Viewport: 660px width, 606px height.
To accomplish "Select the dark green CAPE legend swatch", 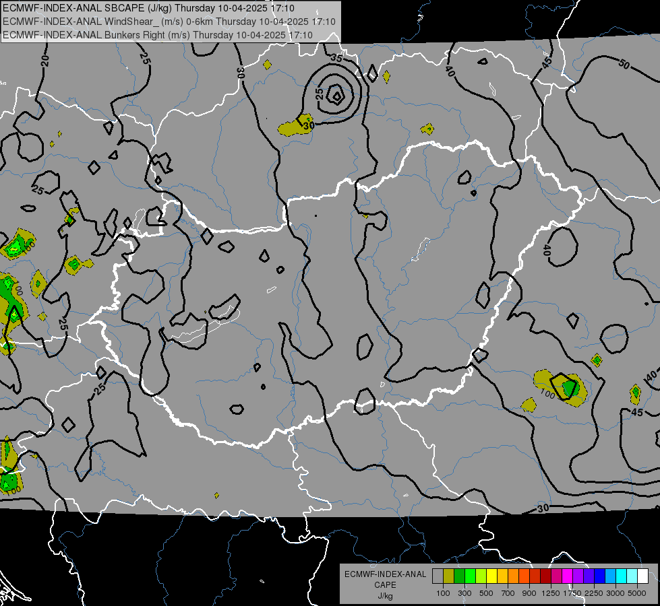I will (459, 576).
